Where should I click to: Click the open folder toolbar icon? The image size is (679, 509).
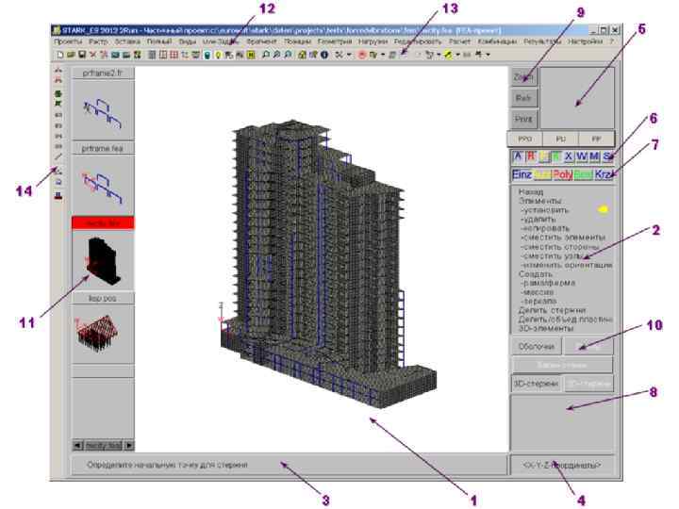(71, 55)
